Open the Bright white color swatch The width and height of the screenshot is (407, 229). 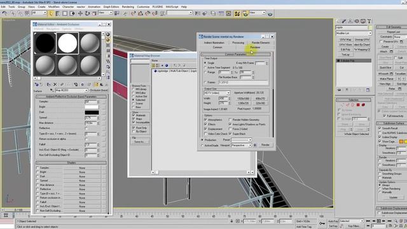click(92, 107)
